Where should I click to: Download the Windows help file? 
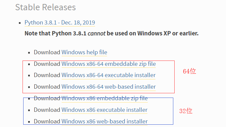point(84,52)
